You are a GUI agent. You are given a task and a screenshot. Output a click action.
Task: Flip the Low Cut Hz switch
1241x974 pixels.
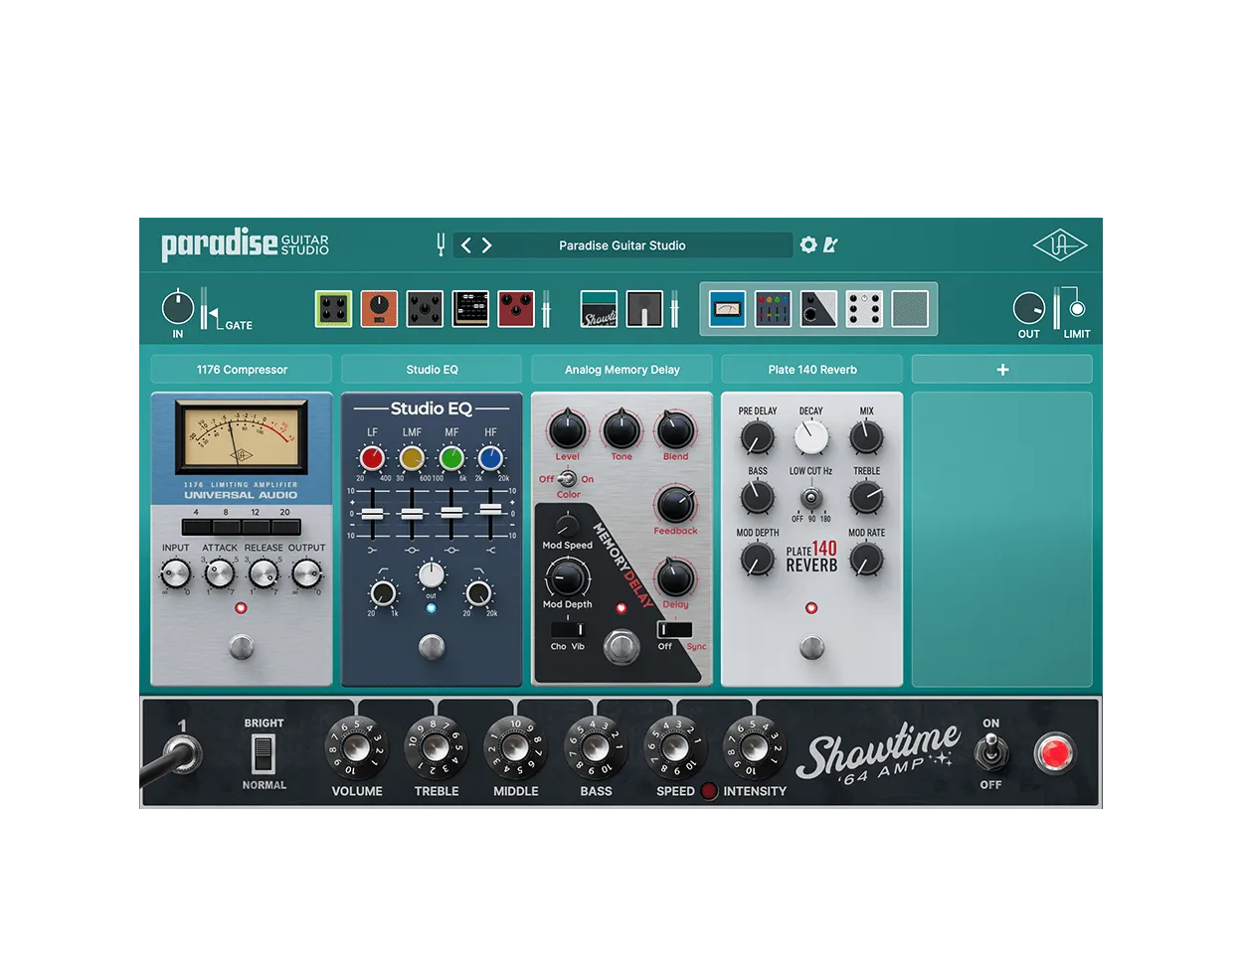[811, 497]
